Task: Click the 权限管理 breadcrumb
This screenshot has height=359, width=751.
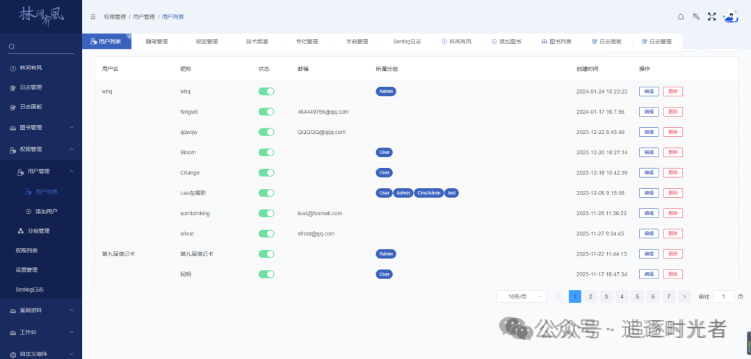Action: point(115,17)
